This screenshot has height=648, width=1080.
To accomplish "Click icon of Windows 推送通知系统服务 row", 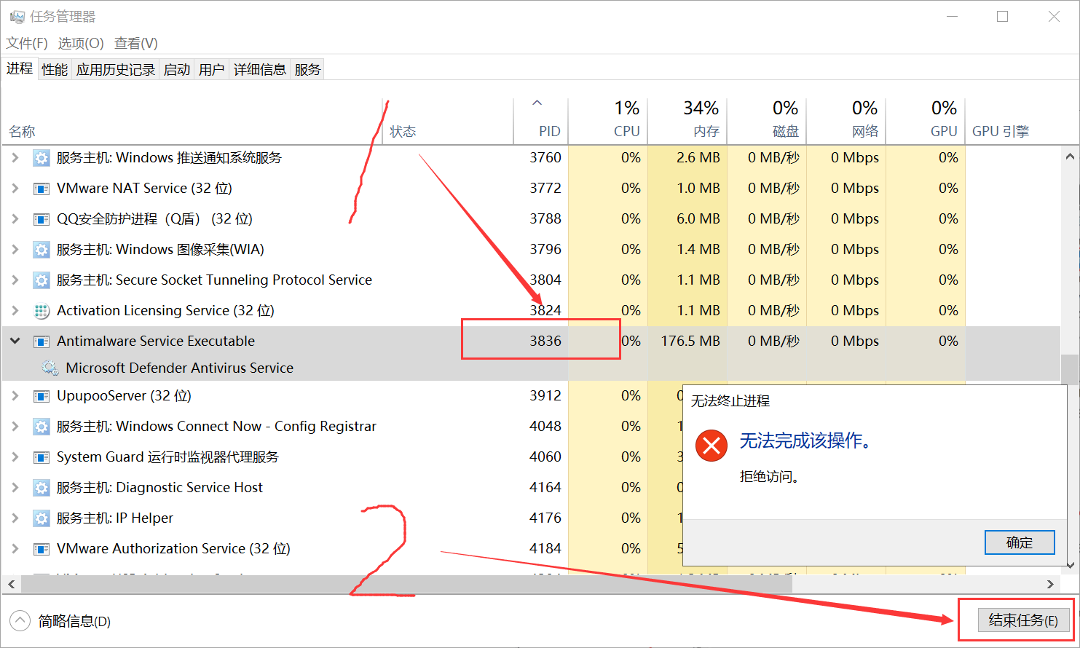I will (42, 158).
